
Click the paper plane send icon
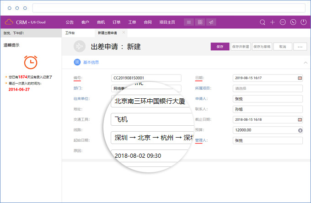(211, 22)
